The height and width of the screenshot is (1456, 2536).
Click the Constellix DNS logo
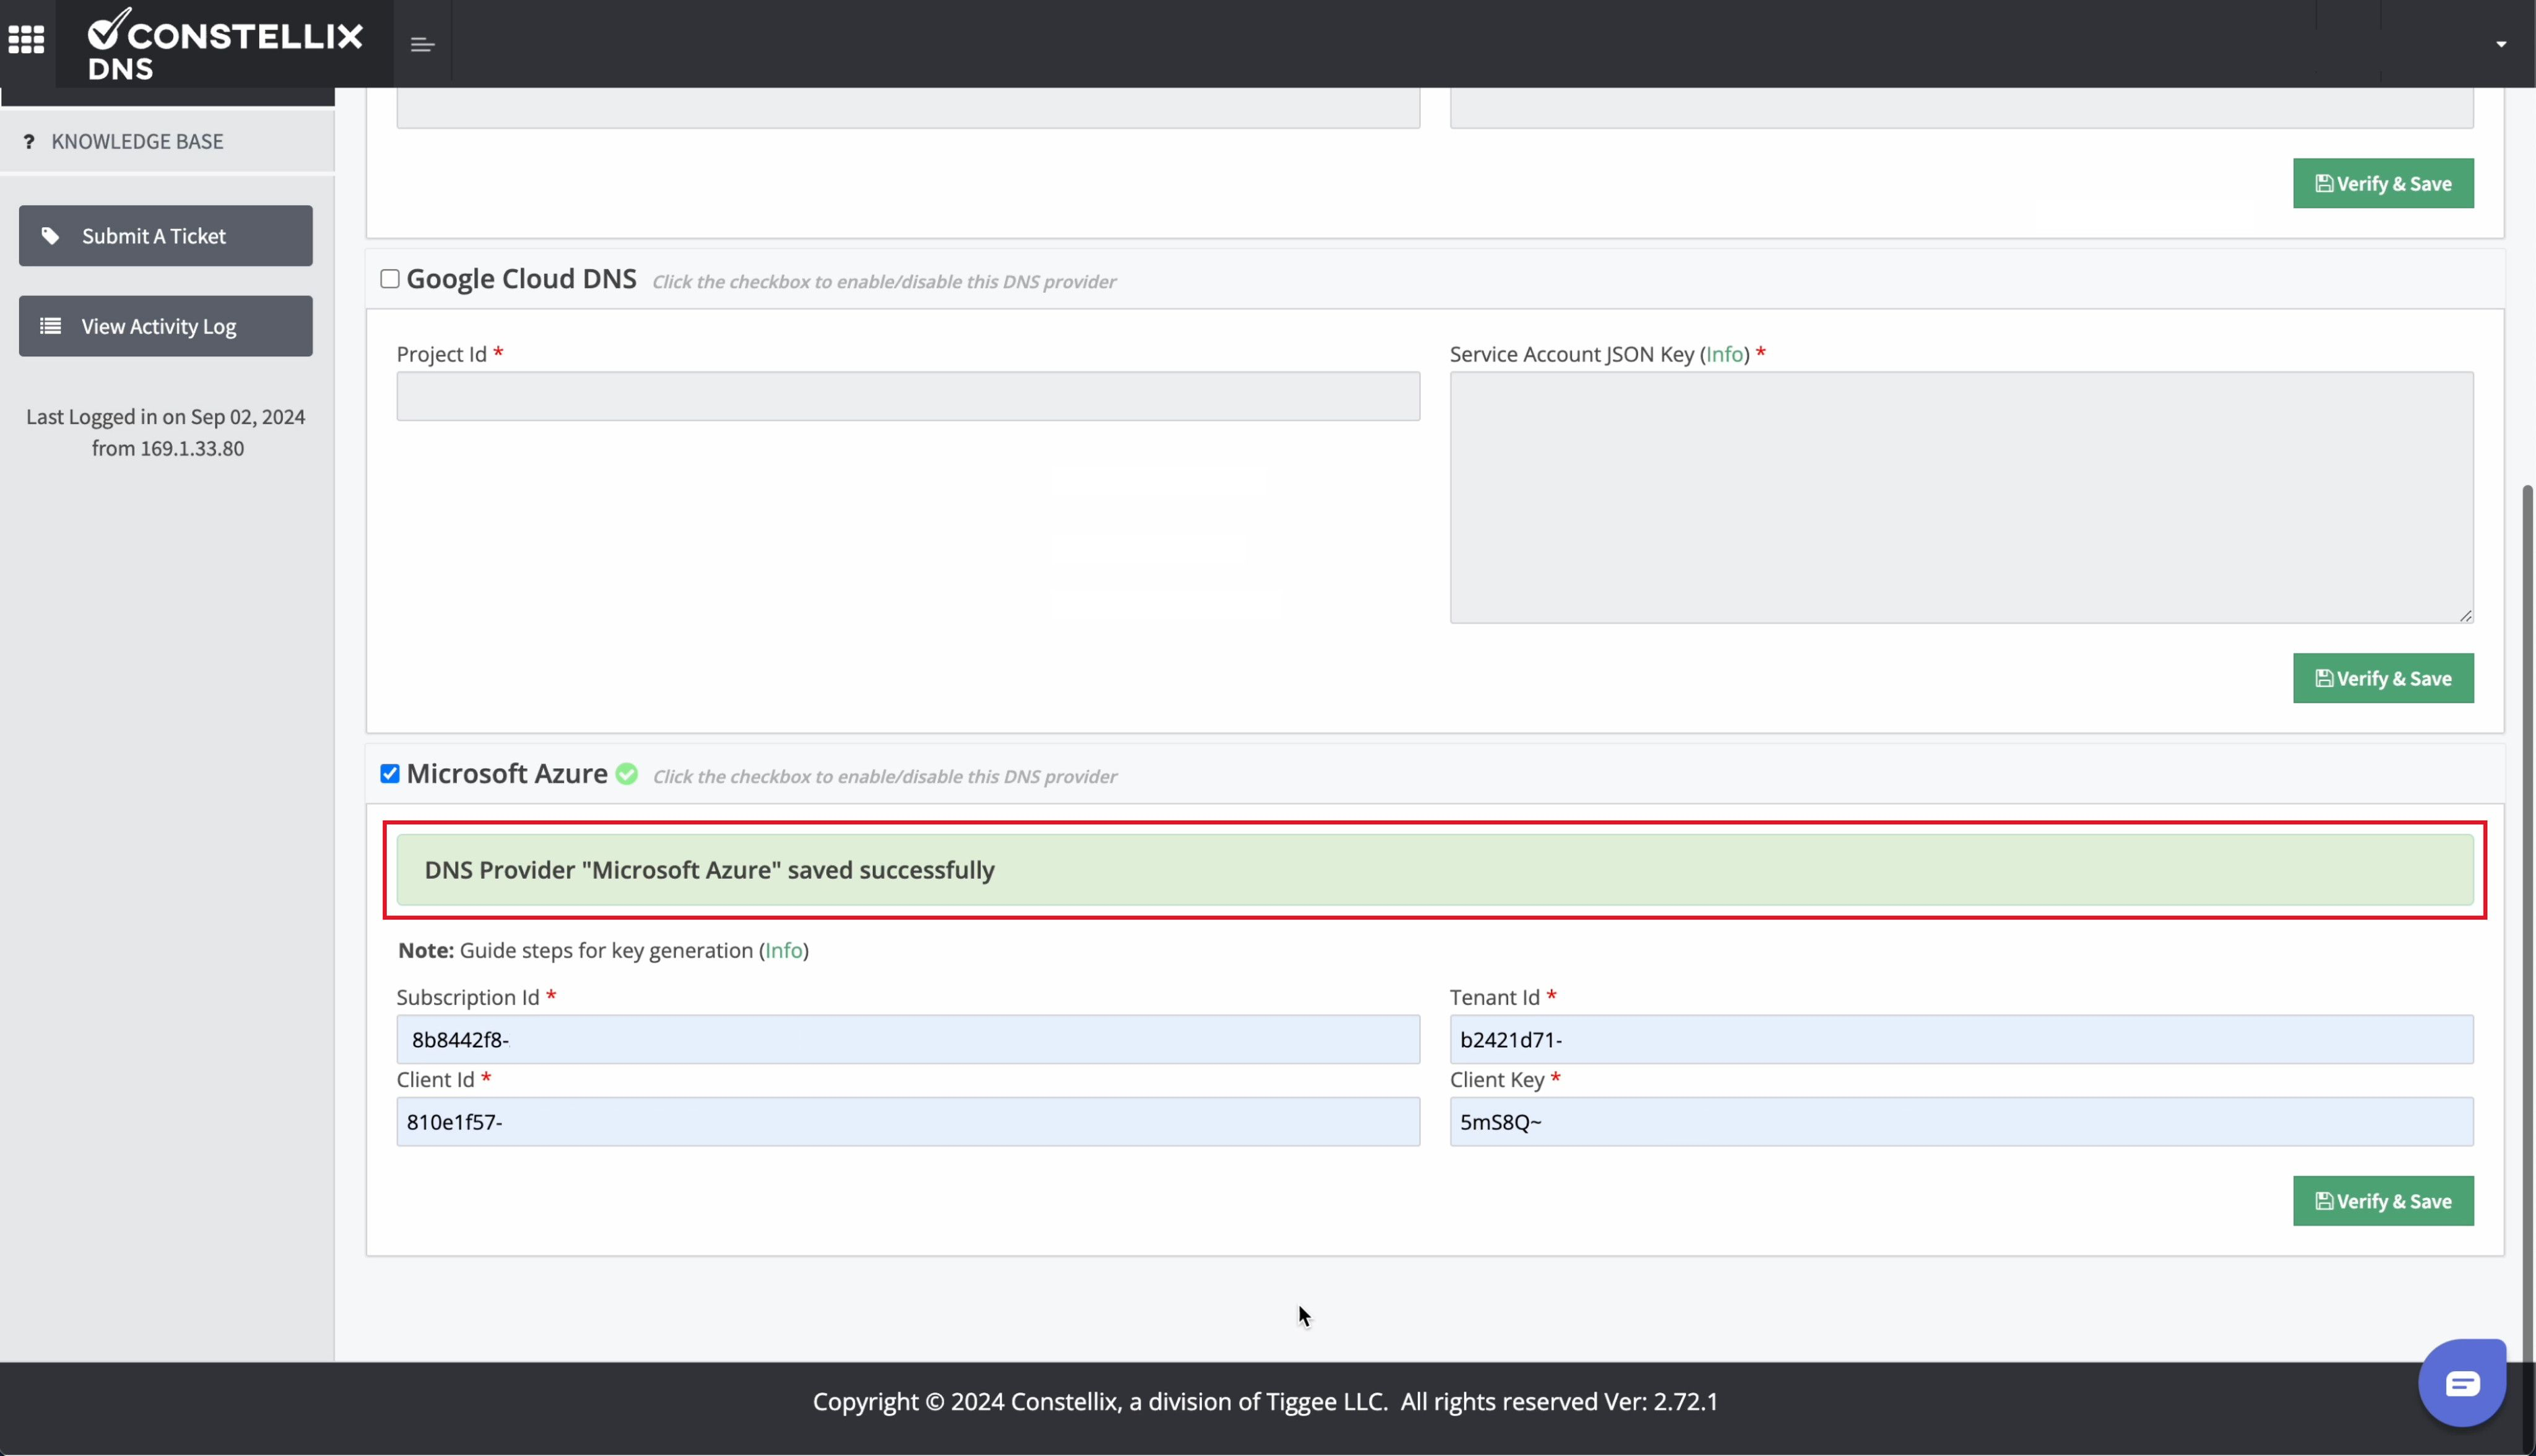224,44
